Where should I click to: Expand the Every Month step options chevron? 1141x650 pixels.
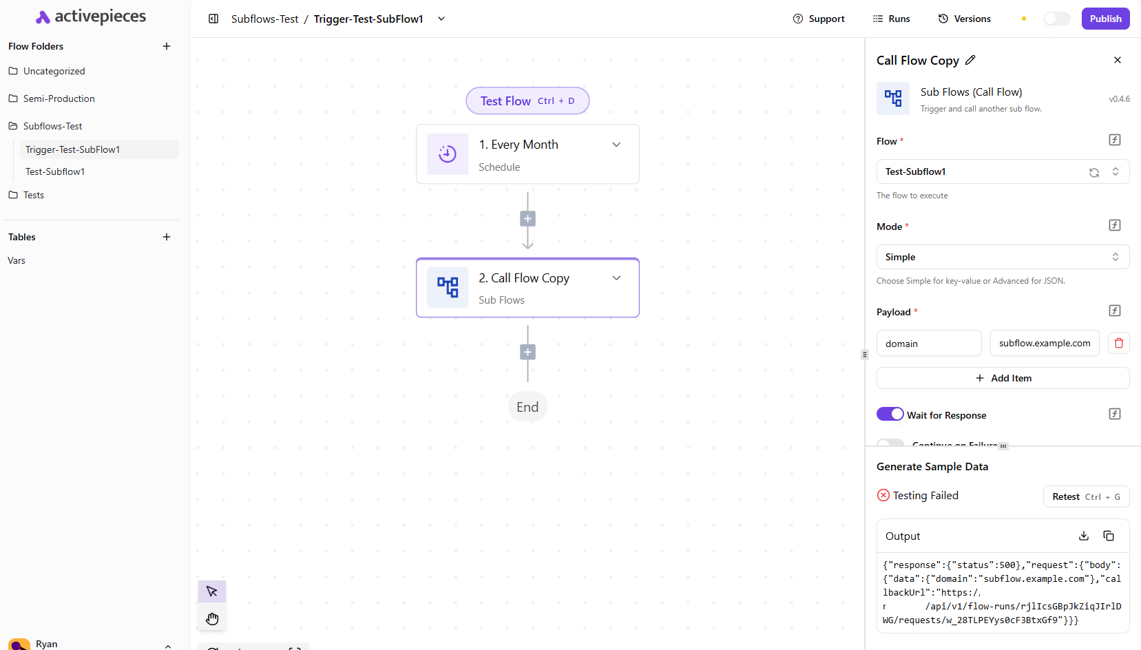point(616,145)
